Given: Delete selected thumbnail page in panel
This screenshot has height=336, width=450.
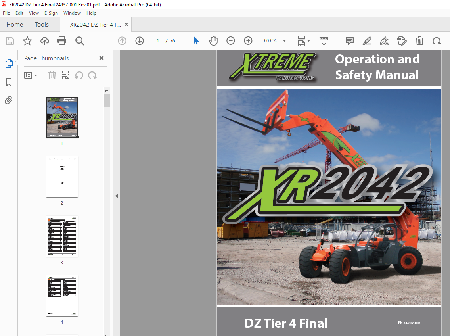Looking at the screenshot, I should click(x=52, y=75).
